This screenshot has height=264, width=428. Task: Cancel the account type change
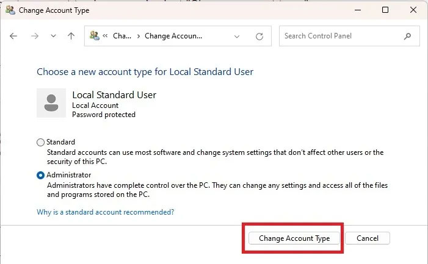point(367,238)
